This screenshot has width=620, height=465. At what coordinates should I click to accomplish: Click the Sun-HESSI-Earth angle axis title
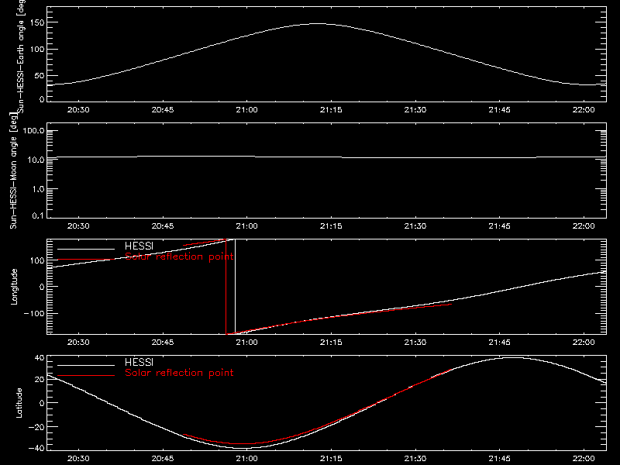(x=21, y=57)
